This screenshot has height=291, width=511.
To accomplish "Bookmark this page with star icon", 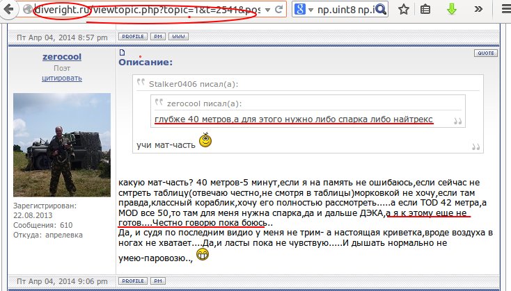I will [x=404, y=10].
